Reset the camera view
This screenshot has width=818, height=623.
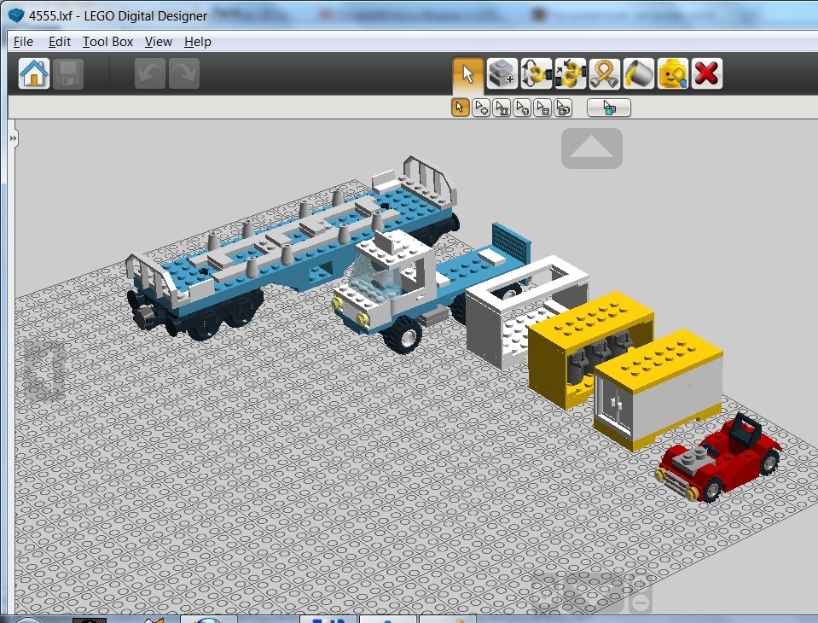pyautogui.click(x=546, y=593)
